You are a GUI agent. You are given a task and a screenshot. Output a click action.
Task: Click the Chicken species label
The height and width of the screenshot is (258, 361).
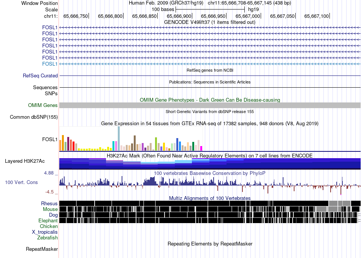(49, 226)
